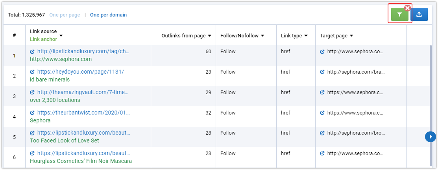
Task: Open the theurbantwist.com/2020/01 source link
Action: pos(83,113)
